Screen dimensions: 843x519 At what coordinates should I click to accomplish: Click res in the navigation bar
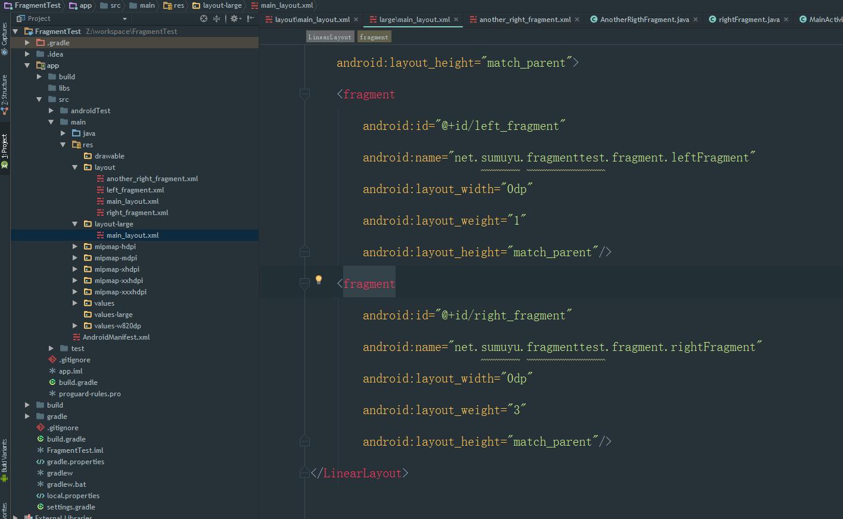[174, 5]
